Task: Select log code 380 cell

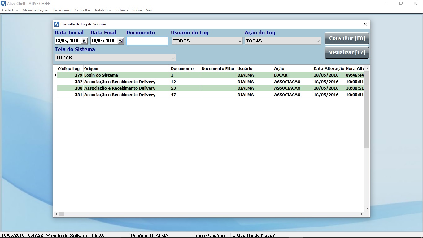Action: click(x=70, y=88)
